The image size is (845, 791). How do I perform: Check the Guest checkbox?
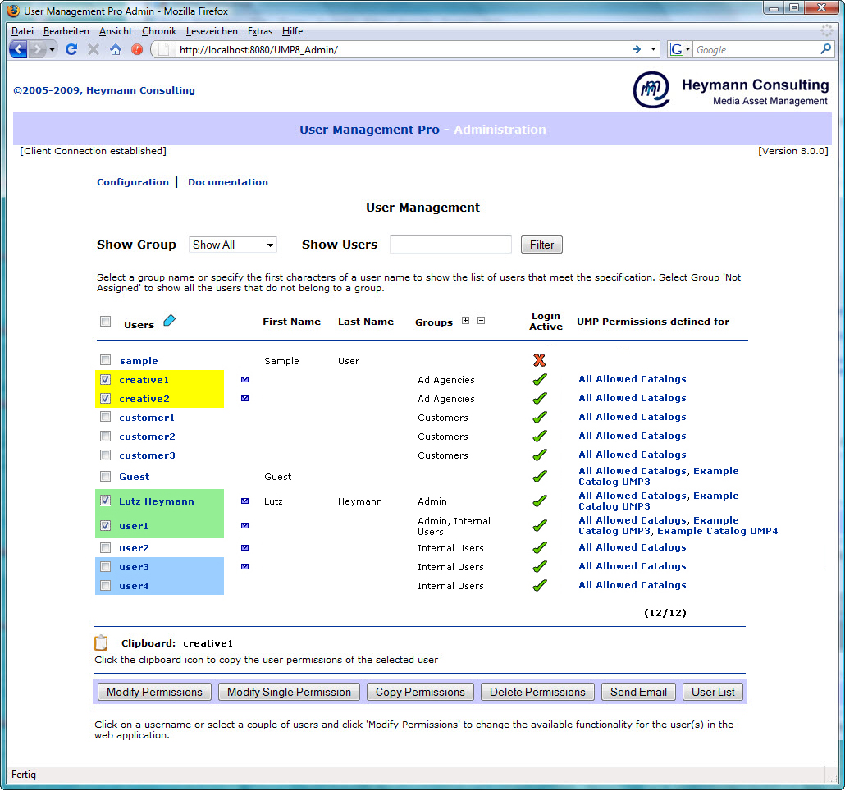[x=106, y=477]
